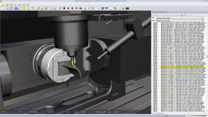Image resolution: width=208 pixels, height=117 pixels.
Task: Fast forward the simulation with double arrows
Action: pos(77,8)
